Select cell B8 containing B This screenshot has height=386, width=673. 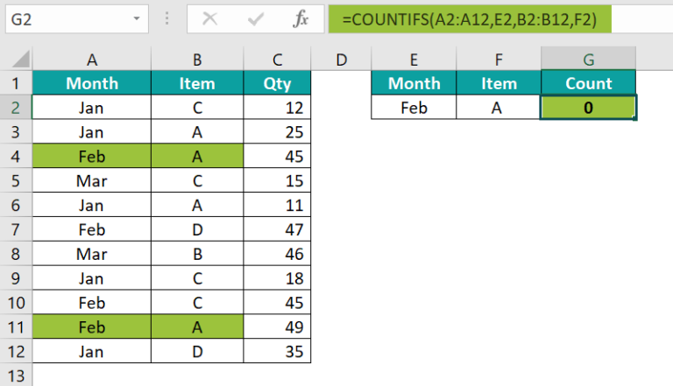[197, 254]
